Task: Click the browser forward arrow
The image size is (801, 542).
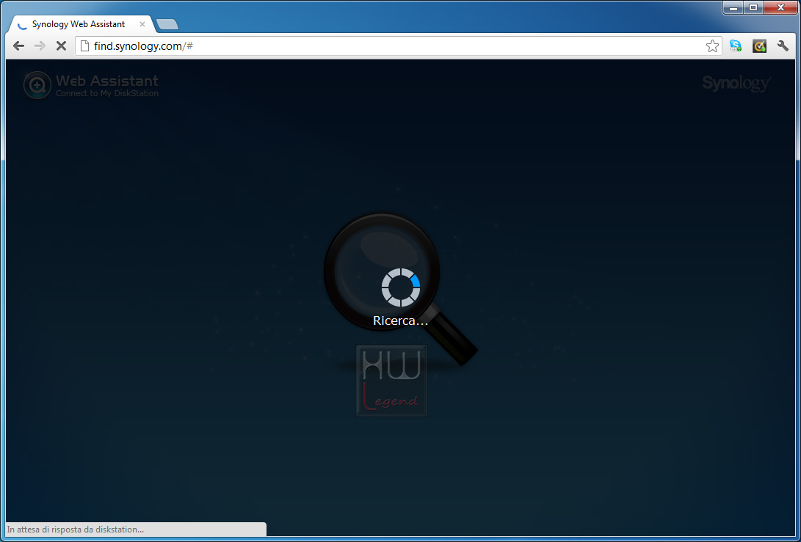Action: [x=40, y=46]
